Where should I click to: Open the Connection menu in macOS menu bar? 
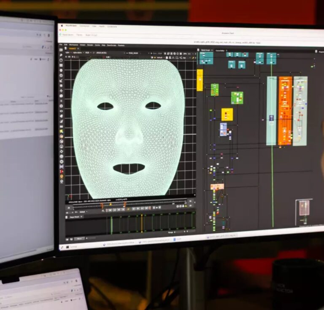(x=84, y=26)
